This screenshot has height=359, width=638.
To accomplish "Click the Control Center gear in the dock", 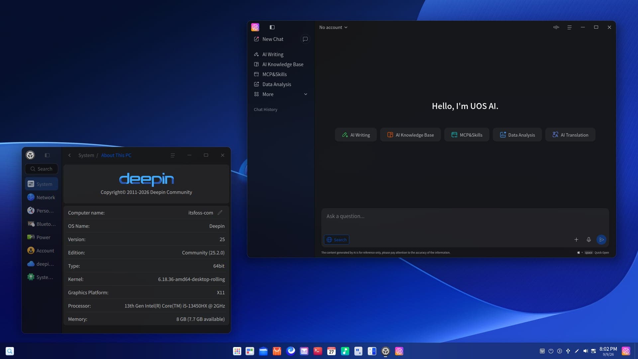I will click(385, 351).
